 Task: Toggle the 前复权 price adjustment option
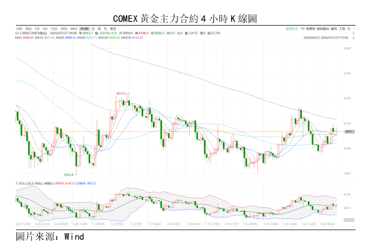[x=311, y=29]
